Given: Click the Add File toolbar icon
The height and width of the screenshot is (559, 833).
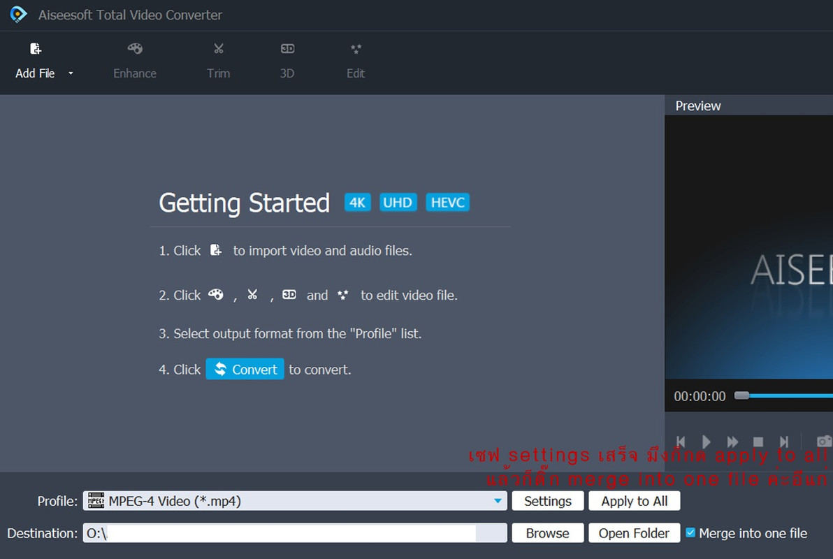Looking at the screenshot, I should click(36, 49).
